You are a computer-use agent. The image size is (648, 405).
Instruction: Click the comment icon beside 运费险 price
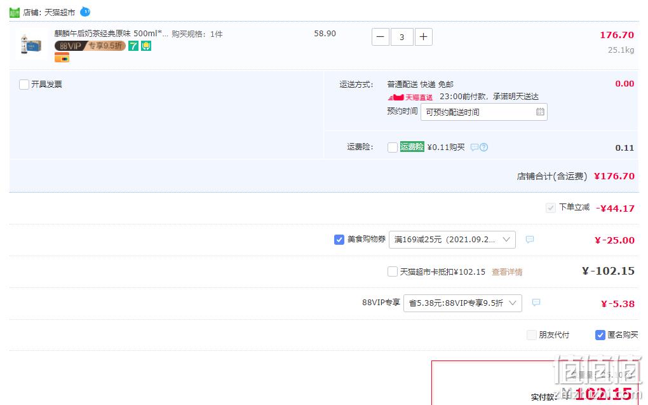(x=475, y=148)
